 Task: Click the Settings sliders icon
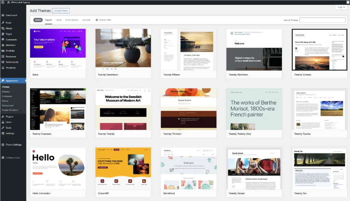(x=3, y=133)
